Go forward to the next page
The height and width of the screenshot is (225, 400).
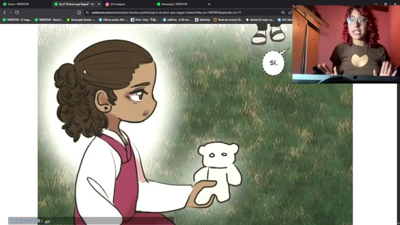click(x=11, y=12)
